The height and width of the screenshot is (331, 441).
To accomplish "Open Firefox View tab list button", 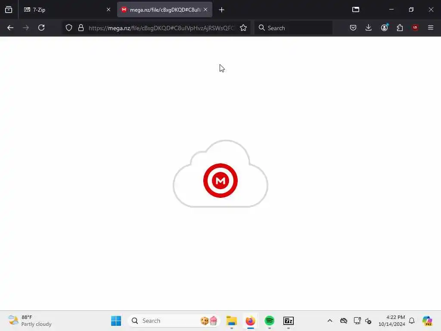I will coord(9,9).
